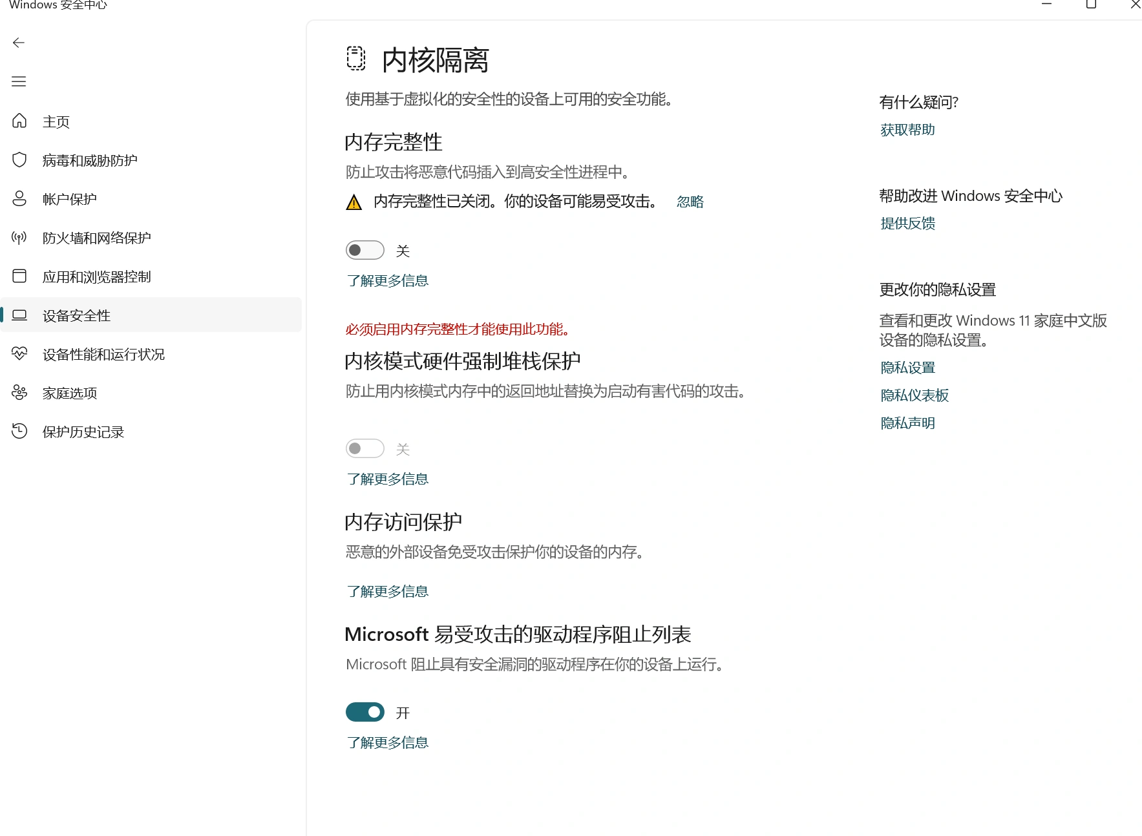The height and width of the screenshot is (836, 1142).
Task: Collapse the navigation sidebar with hamburger menu
Action: (x=19, y=81)
